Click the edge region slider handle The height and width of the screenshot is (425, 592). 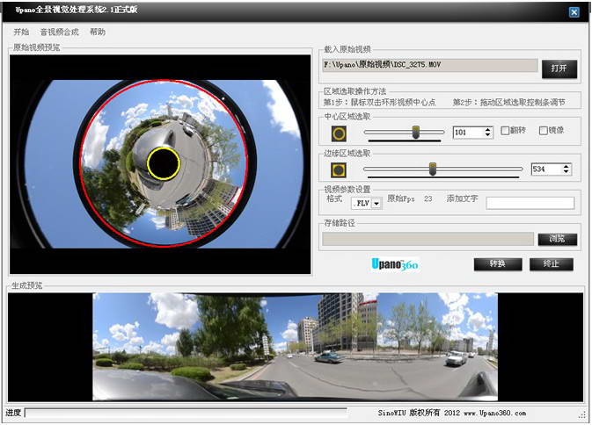(433, 169)
